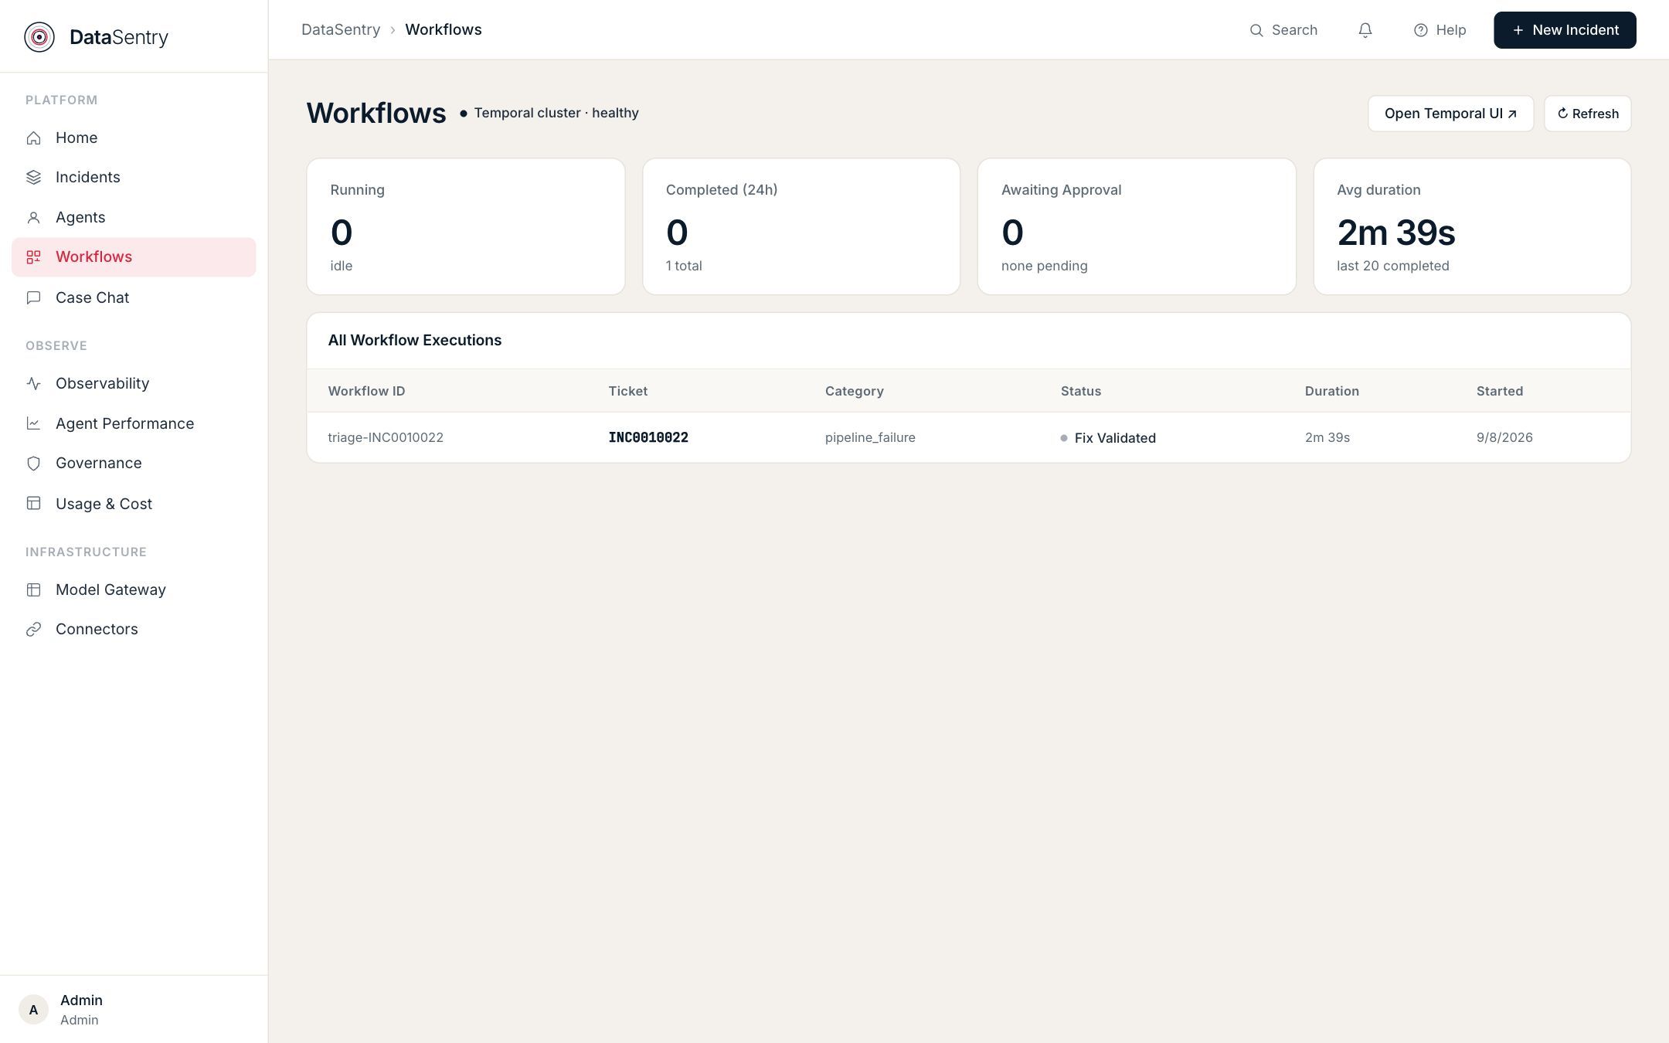Navigate to Agents
The height and width of the screenshot is (1043, 1669).
click(x=134, y=218)
